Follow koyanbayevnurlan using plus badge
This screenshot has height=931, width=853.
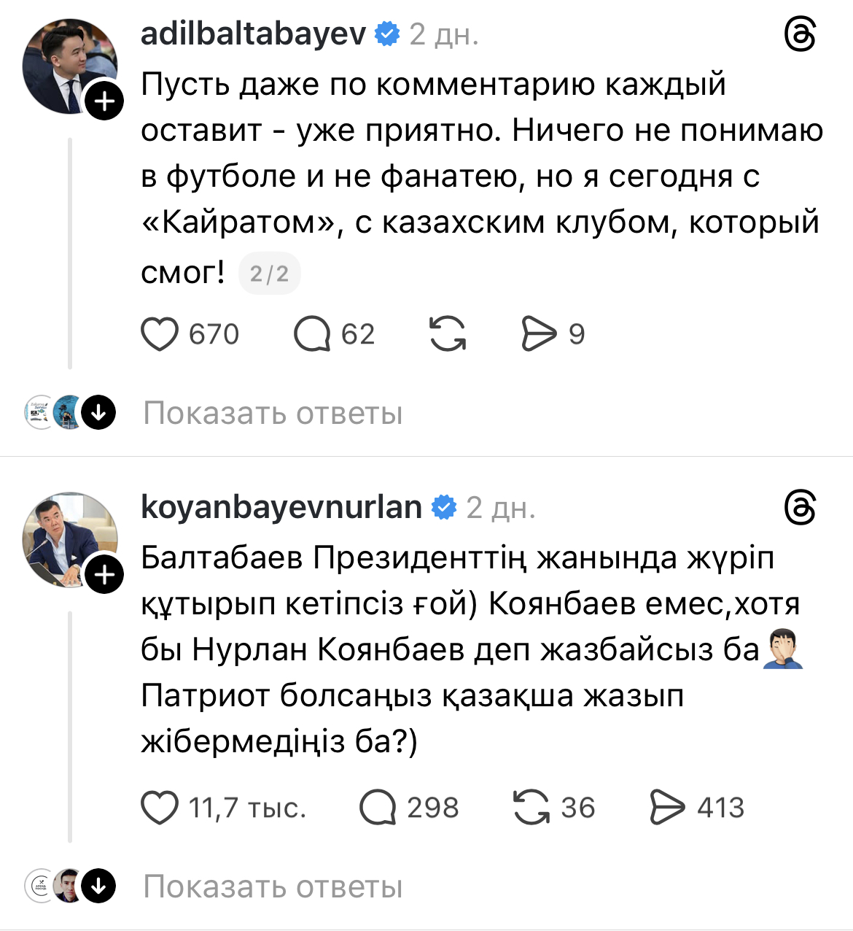[105, 575]
